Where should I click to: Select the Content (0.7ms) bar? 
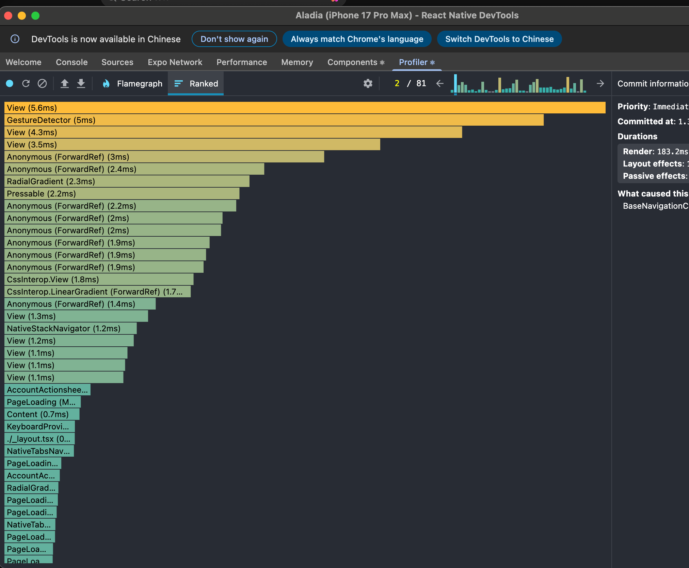42,414
